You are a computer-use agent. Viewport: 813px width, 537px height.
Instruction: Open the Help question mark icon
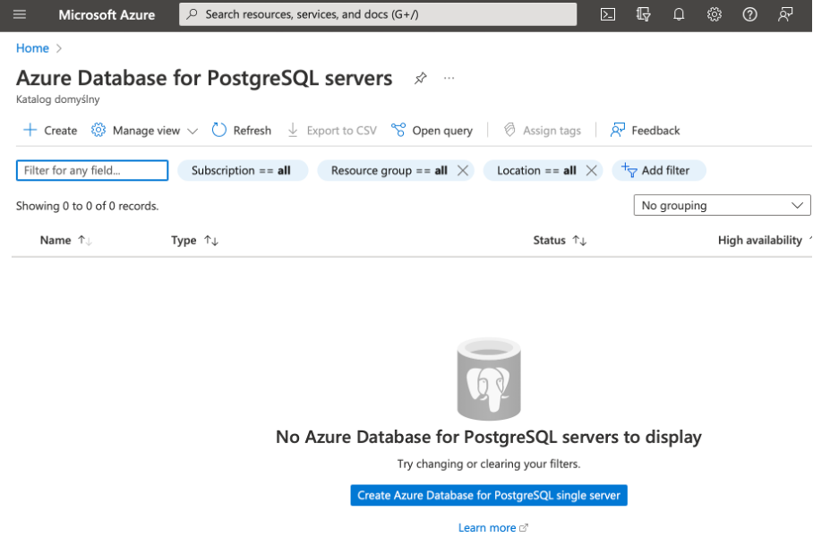749,14
